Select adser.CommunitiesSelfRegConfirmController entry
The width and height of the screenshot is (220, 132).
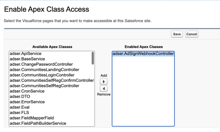point(52,80)
